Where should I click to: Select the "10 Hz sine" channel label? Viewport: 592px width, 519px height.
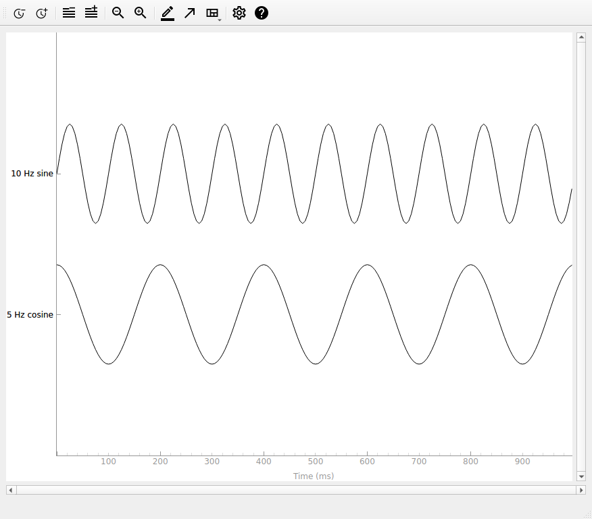(32, 174)
